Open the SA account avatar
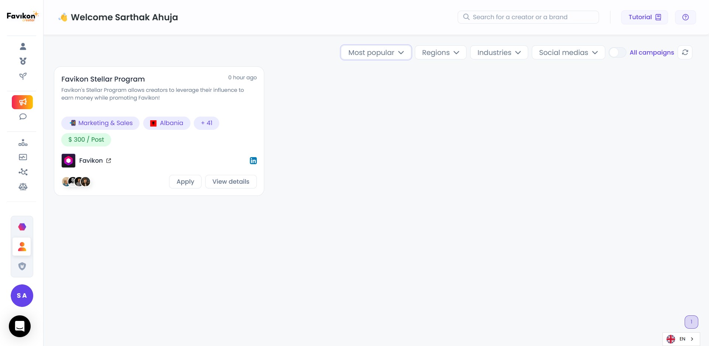709x346 pixels. click(22, 295)
